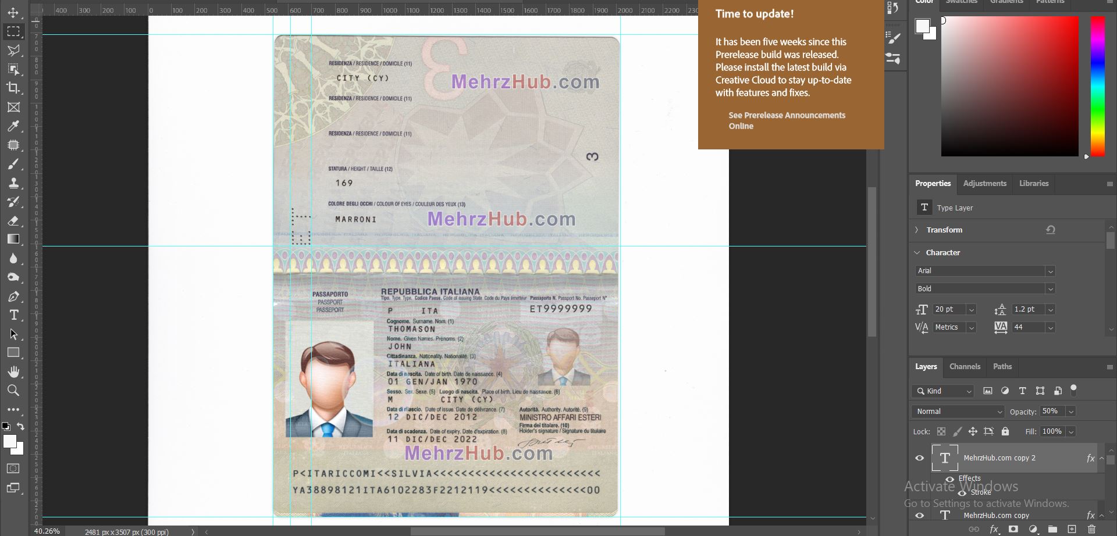Select the History Brush tool
1117x536 pixels.
[x=13, y=202]
